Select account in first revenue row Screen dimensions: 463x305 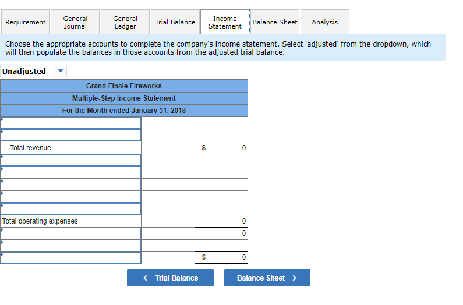tap(71, 123)
